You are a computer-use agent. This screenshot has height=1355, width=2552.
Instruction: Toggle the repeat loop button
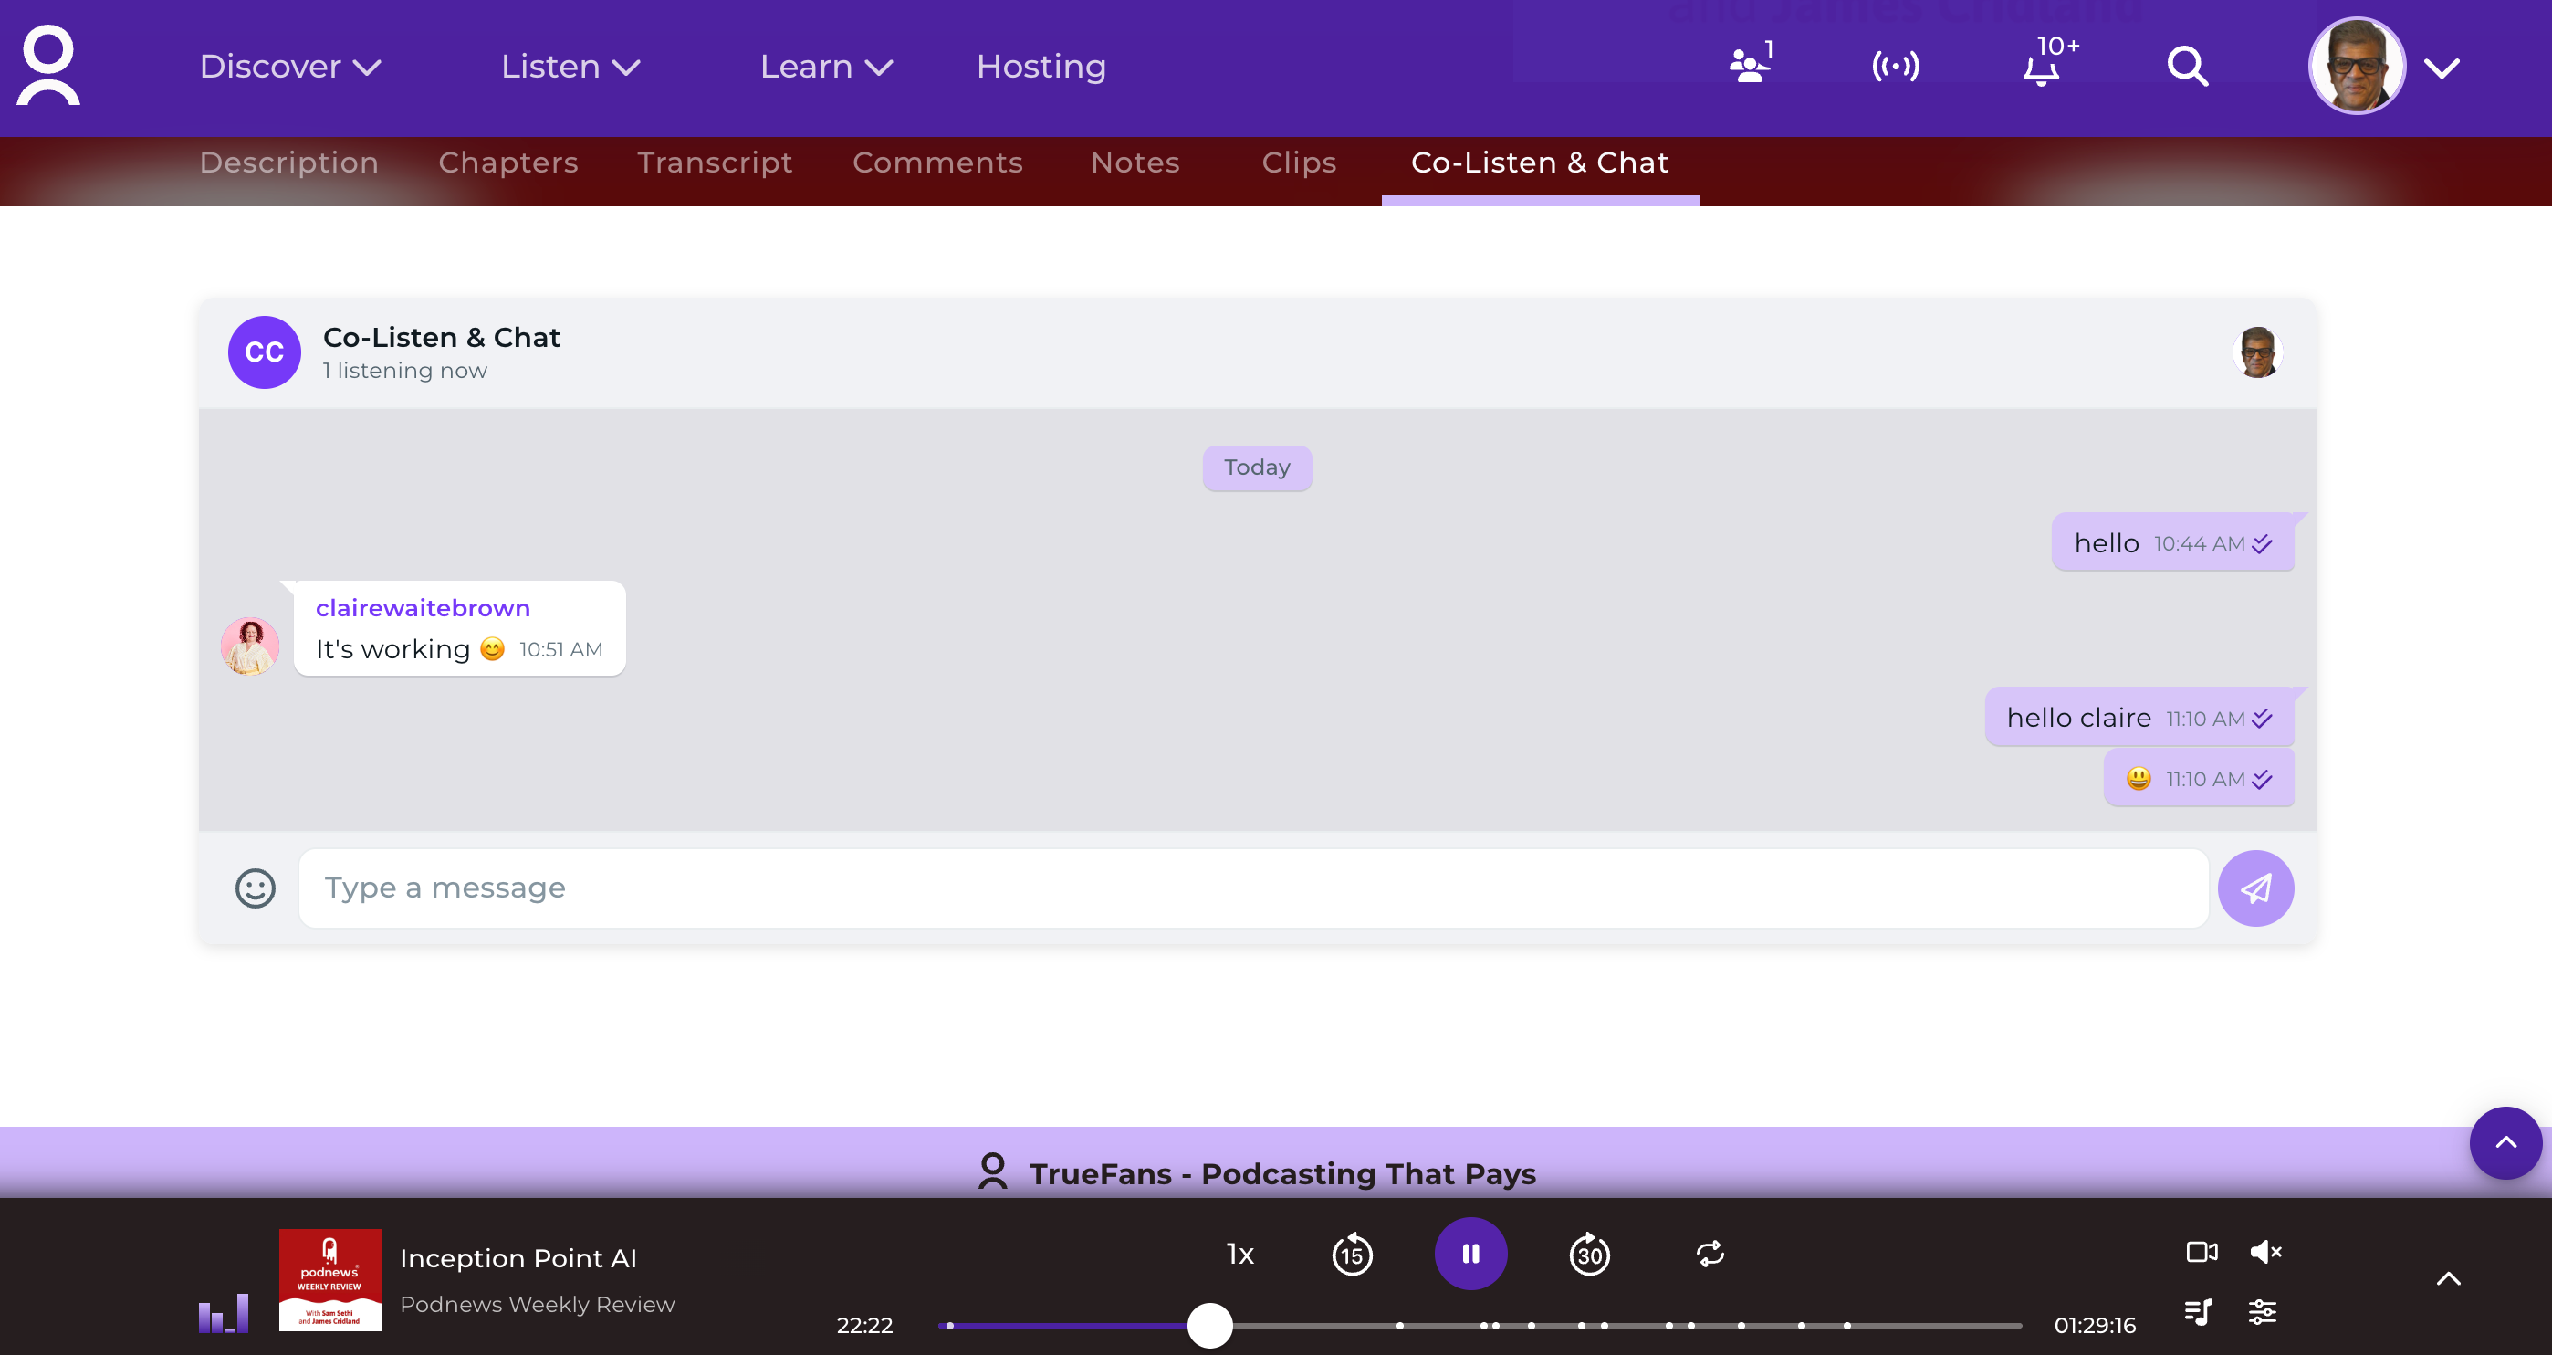coord(1710,1255)
